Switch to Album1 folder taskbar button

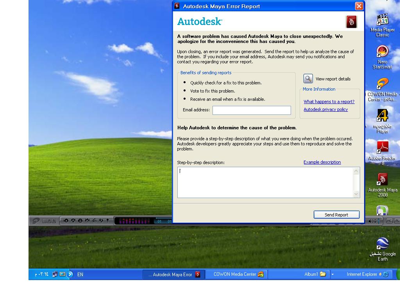[298, 275]
